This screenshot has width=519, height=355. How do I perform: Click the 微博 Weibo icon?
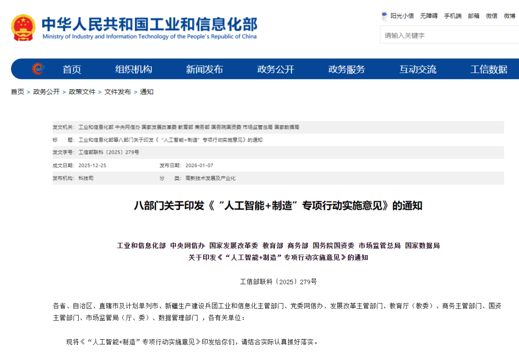(509, 15)
